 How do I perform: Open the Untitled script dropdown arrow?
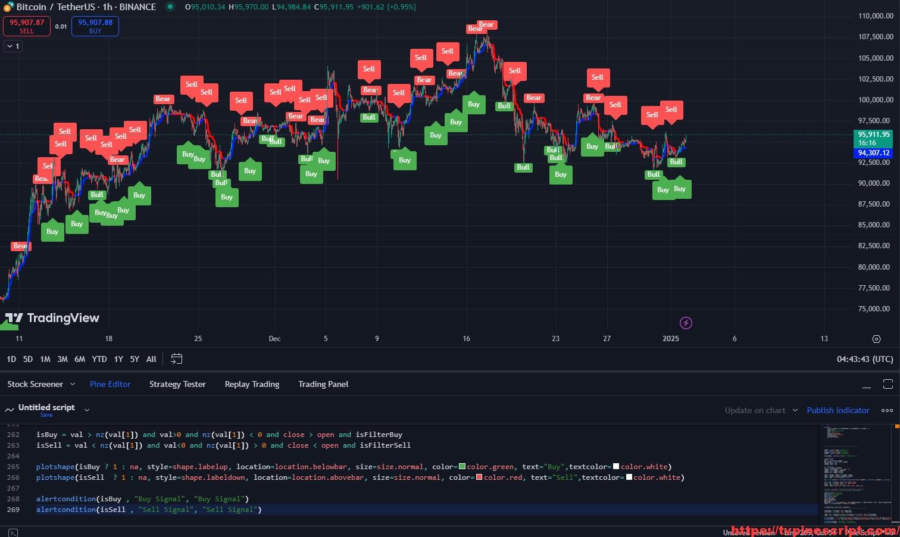[87, 410]
